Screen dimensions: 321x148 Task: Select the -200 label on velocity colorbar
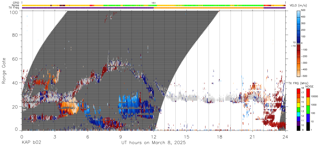click(x=303, y=56)
